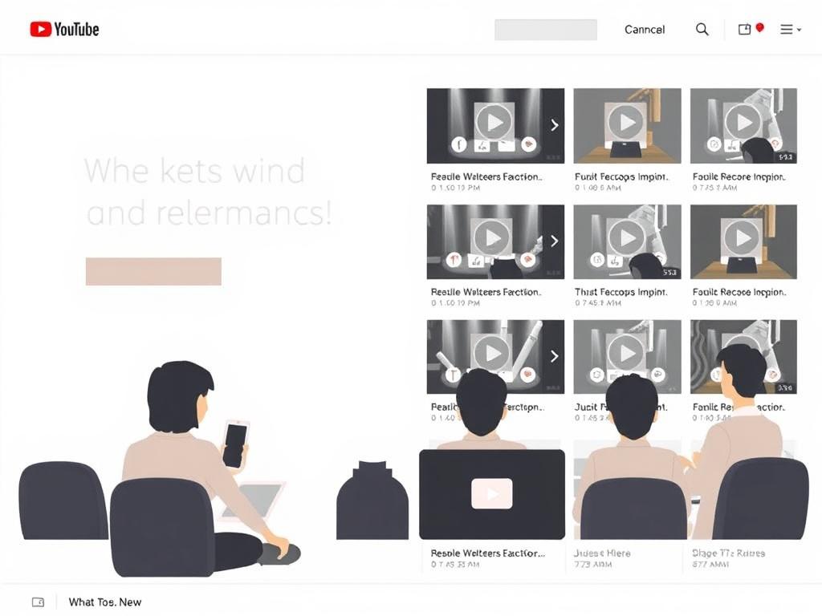The image size is (822, 616).
Task: Expand the dropdown arrow beside the hamburger menu
Action: [x=799, y=30]
